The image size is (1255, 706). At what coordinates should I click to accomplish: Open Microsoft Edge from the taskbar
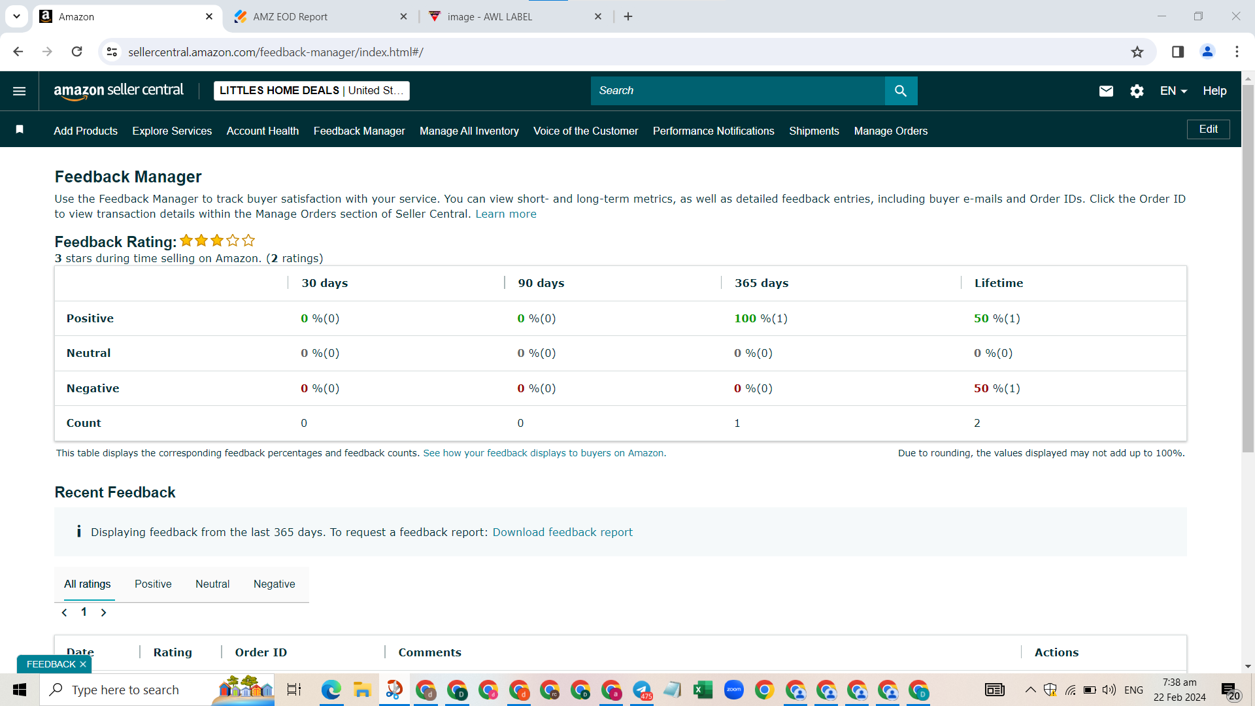tap(331, 690)
